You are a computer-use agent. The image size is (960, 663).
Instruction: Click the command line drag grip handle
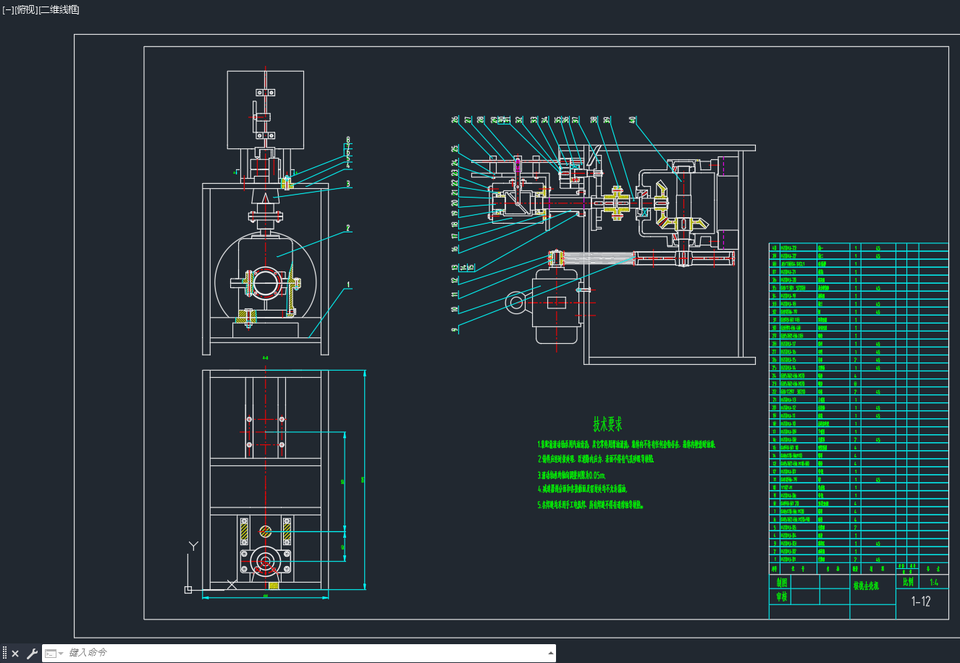pyautogui.click(x=5, y=654)
